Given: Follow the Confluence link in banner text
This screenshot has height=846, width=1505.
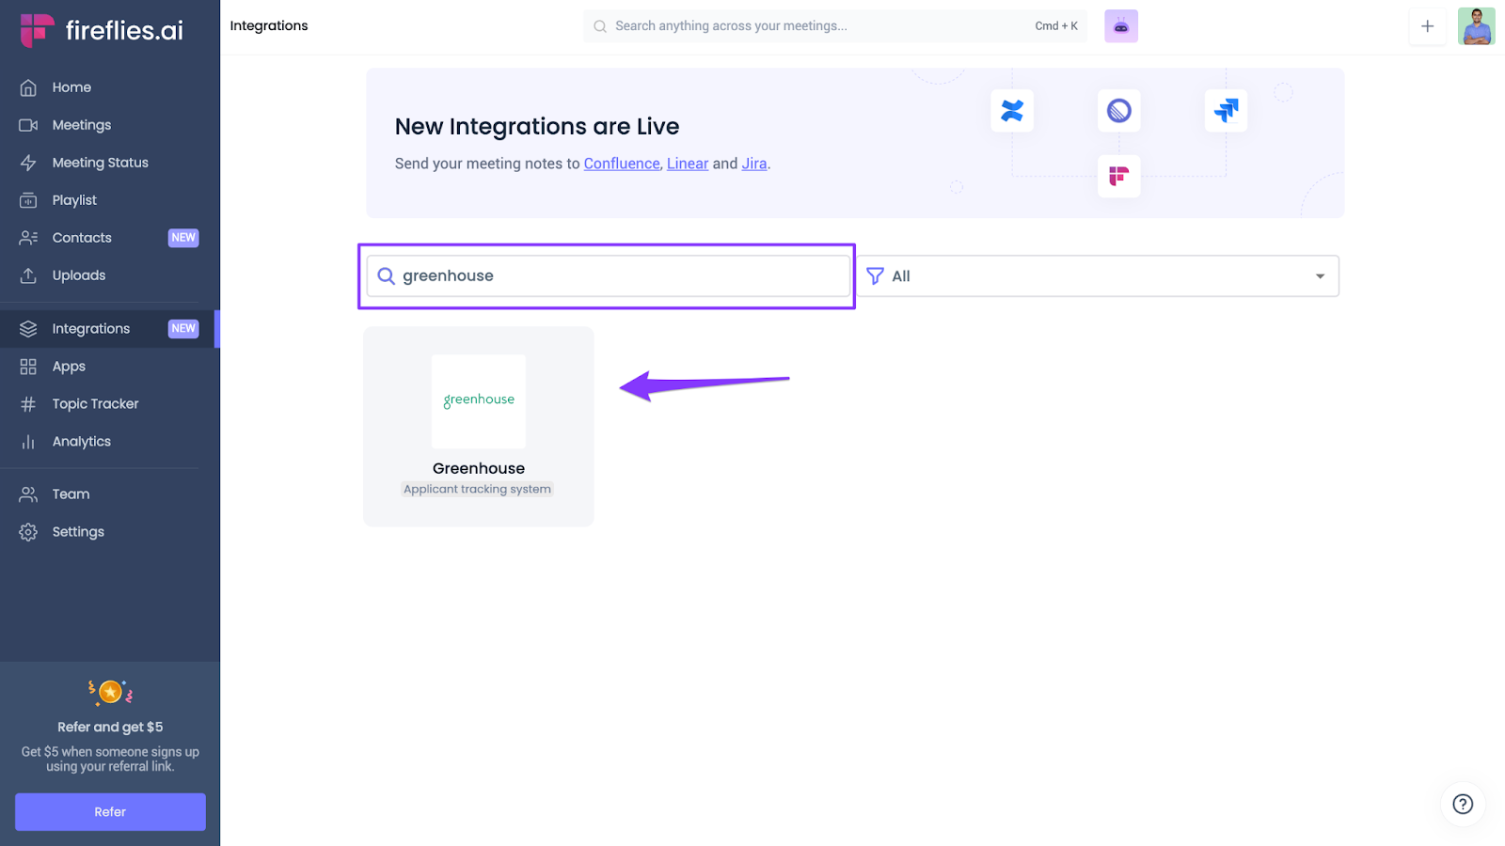Looking at the screenshot, I should click(622, 164).
